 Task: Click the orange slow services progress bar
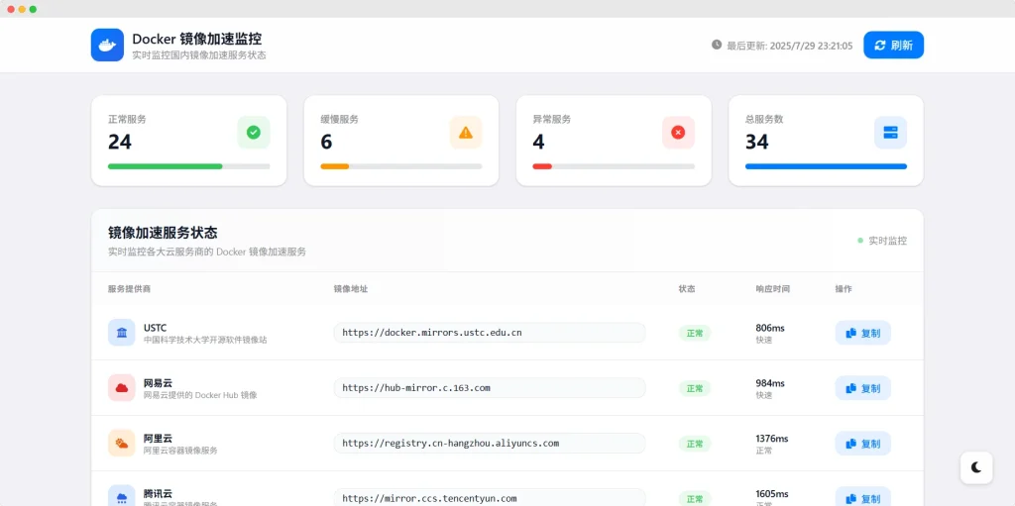pos(401,166)
